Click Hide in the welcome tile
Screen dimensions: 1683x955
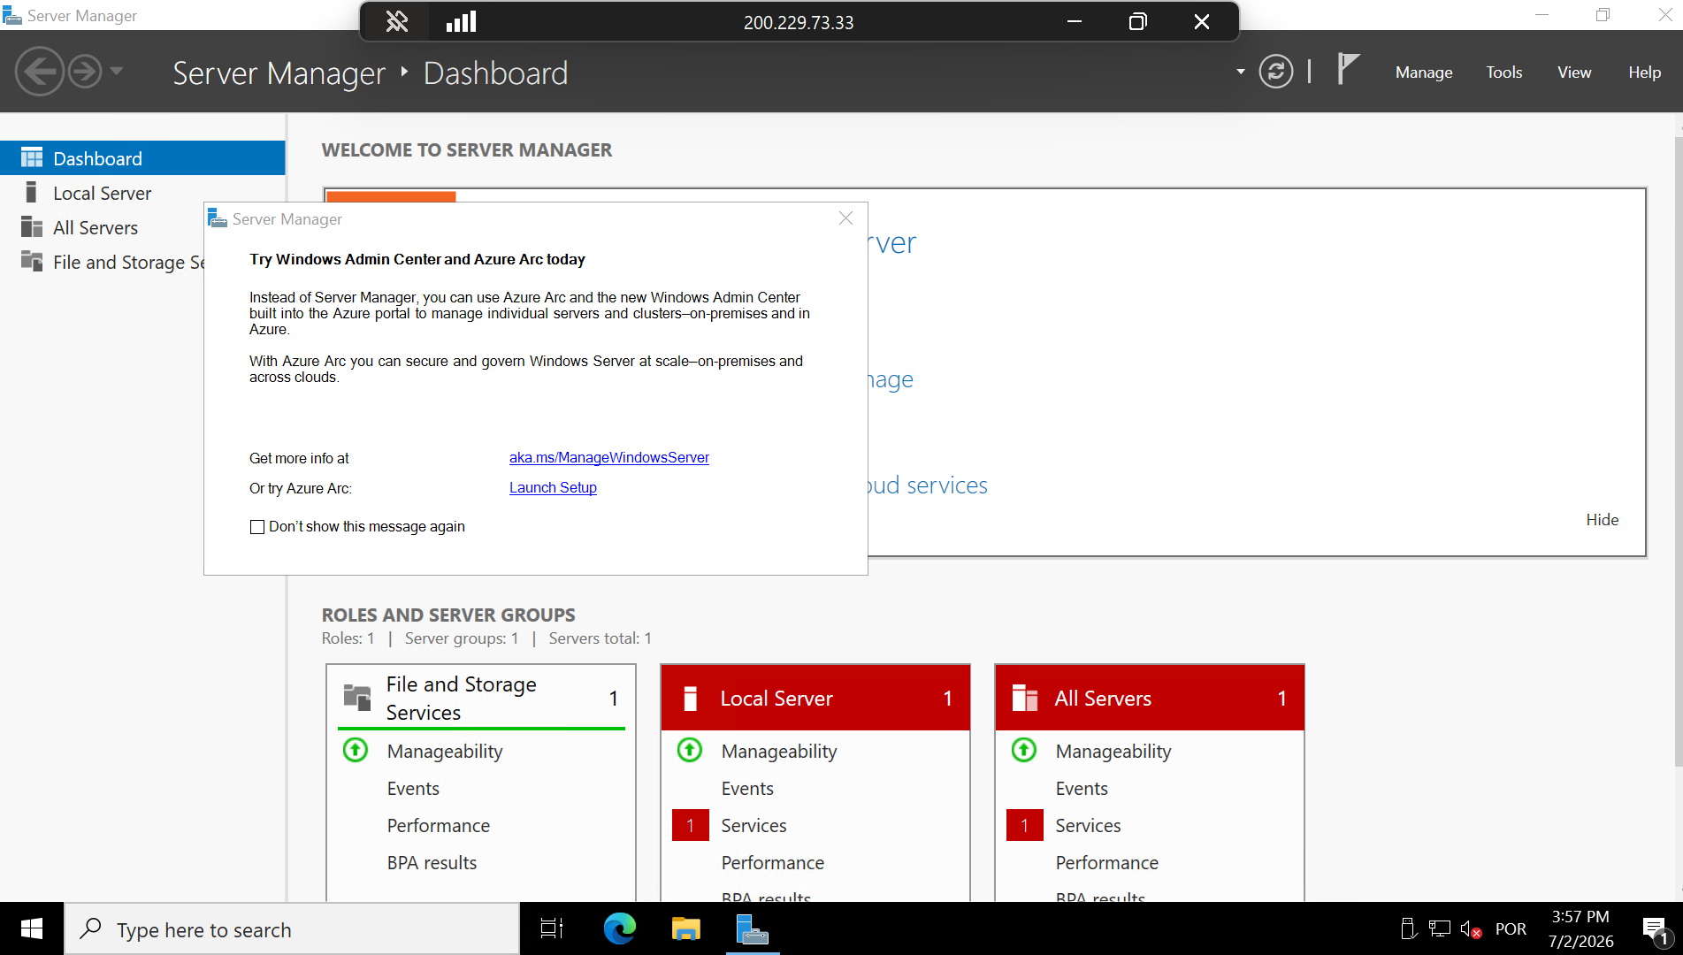1602,520
